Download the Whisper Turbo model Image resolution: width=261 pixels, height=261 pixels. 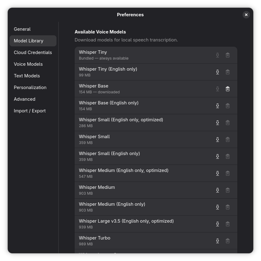click(217, 241)
